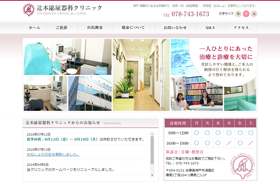280x184 pixels.
Task: Click the up arrow of the news scrollbar
Action: coord(152,134)
